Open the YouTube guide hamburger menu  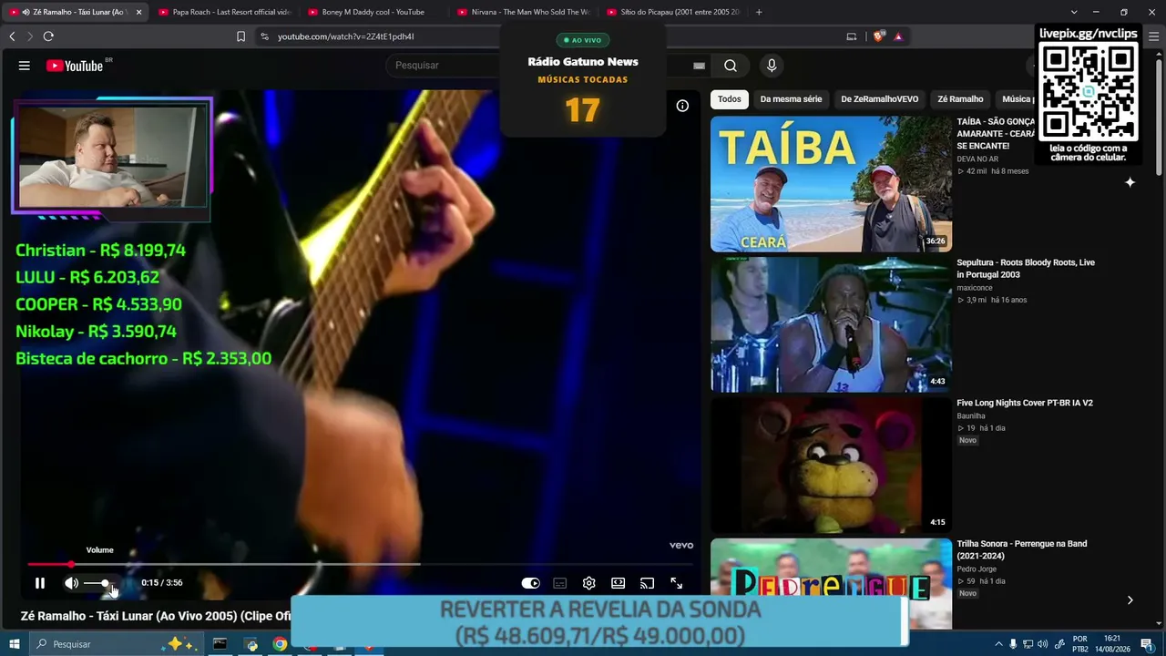[x=25, y=66]
